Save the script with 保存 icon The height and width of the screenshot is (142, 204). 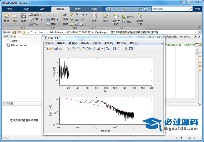pos(24,16)
